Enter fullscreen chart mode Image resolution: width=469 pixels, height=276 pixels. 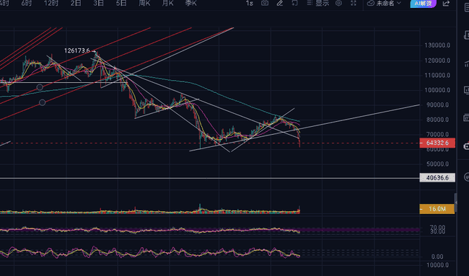[x=354, y=3]
